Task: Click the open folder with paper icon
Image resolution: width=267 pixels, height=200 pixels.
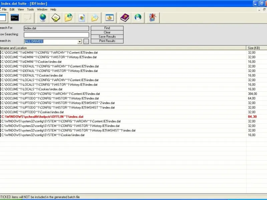Action: (x=95, y=18)
